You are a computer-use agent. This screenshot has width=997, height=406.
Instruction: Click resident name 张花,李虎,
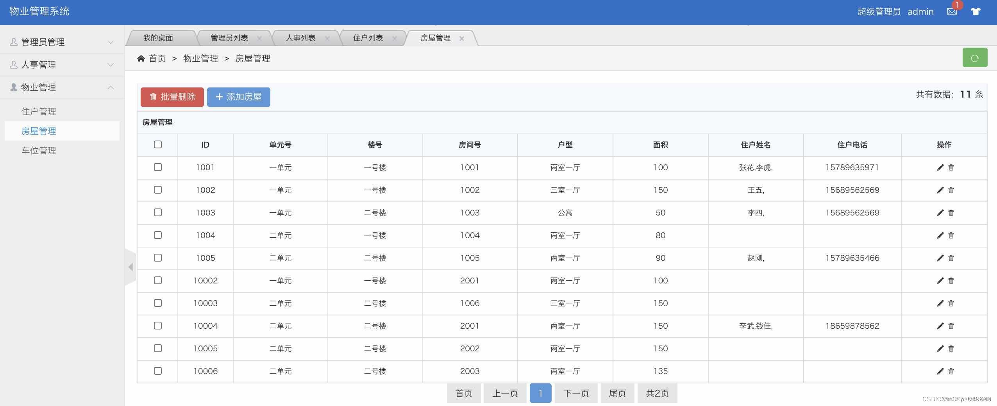click(756, 167)
